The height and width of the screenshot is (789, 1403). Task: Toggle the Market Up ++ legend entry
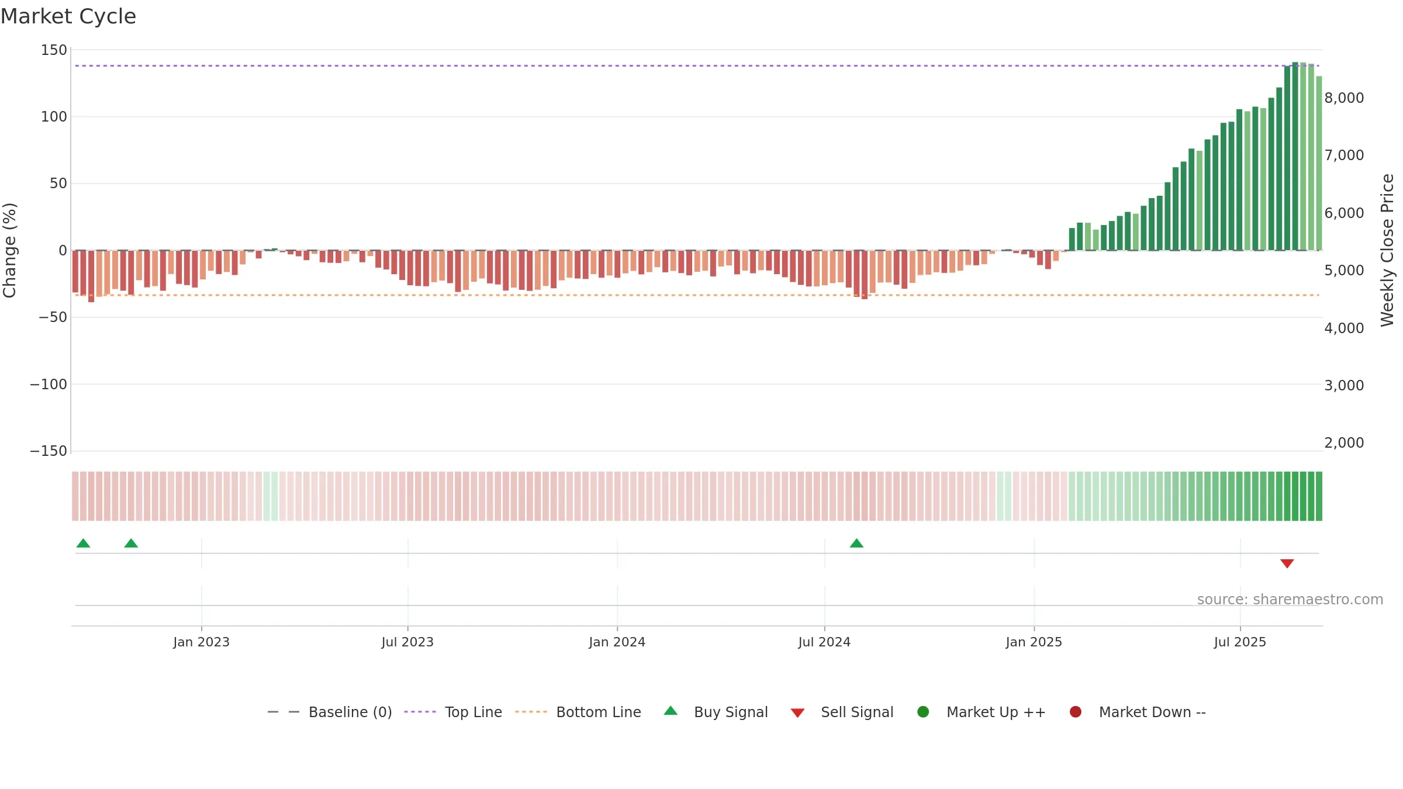click(981, 712)
